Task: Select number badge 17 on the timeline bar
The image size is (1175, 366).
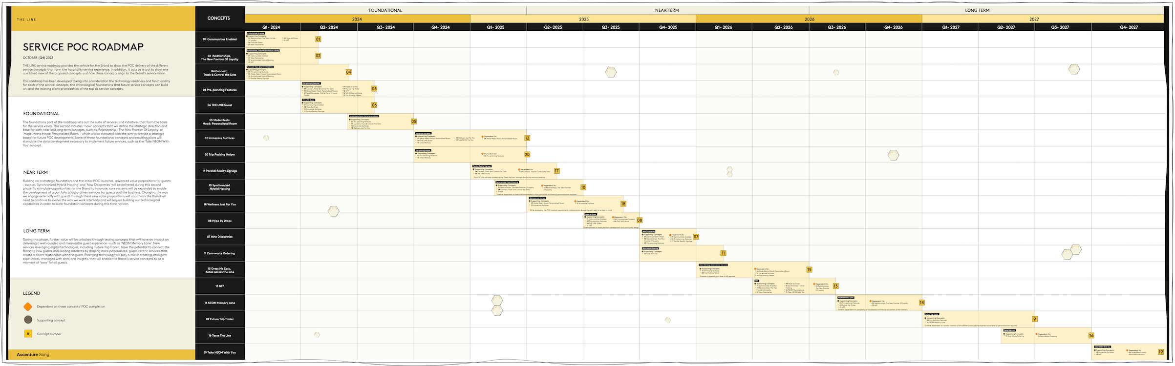Action: [x=556, y=171]
